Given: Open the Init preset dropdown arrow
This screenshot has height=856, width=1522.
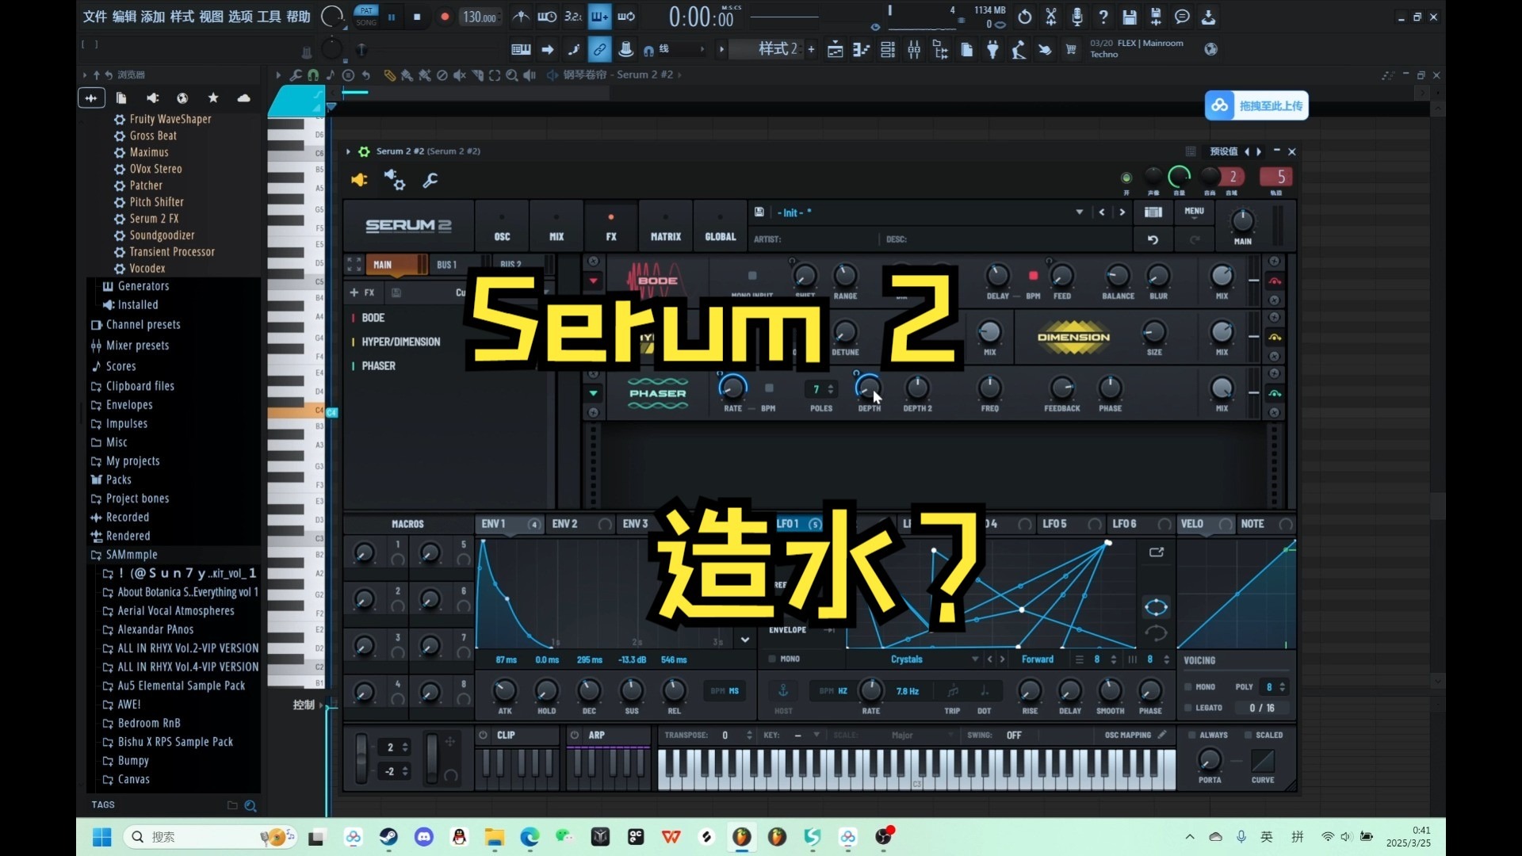Looking at the screenshot, I should point(1079,212).
